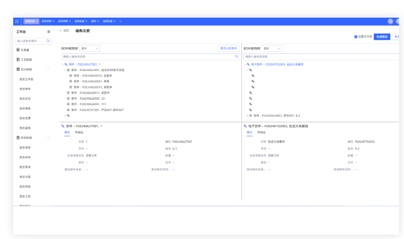This screenshot has height=239, width=404.
Task: Click the 仪表盘 dashboard icon
Action: pos(18,50)
